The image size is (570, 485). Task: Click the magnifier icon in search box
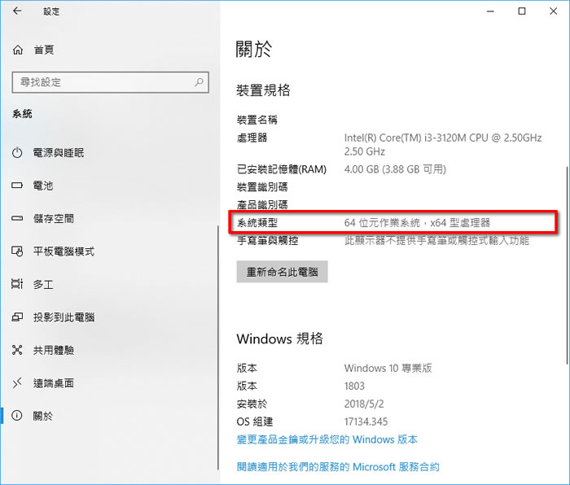point(199,82)
